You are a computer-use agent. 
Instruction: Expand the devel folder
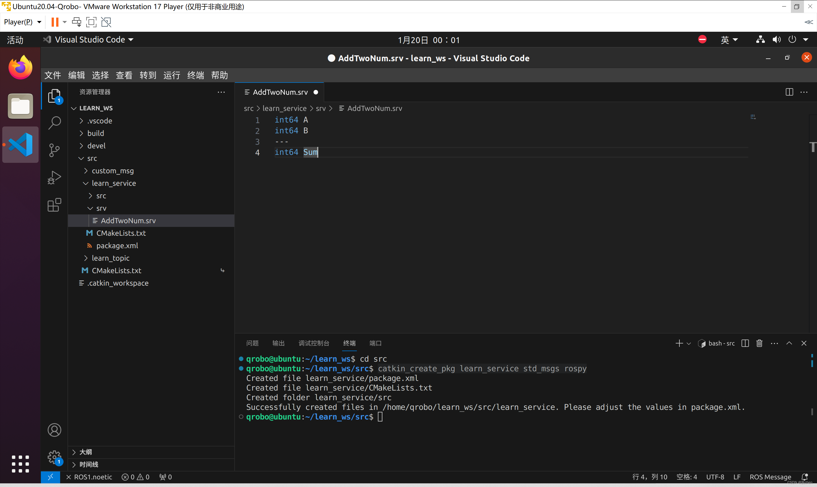click(x=151, y=146)
